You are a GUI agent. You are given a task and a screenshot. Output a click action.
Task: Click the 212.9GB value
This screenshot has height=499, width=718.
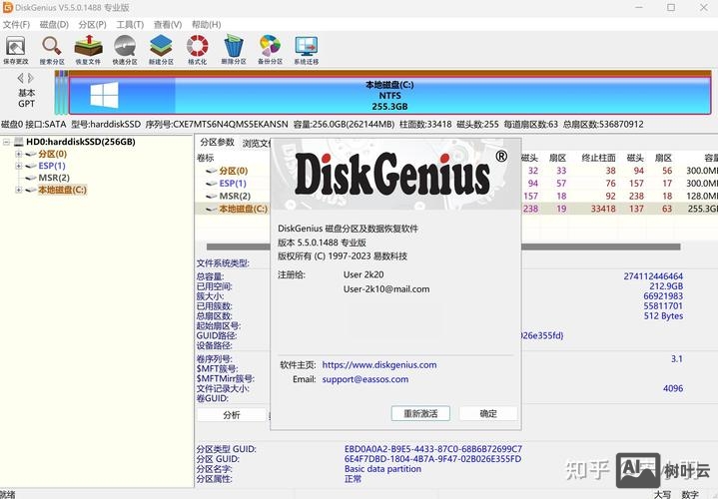666,286
